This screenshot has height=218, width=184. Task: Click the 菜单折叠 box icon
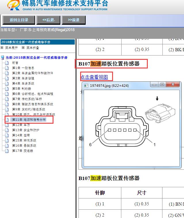pyautogui.click(x=23, y=48)
